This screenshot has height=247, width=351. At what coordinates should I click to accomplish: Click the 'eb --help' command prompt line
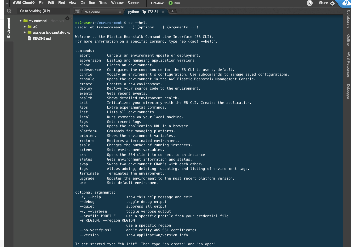(111, 23)
